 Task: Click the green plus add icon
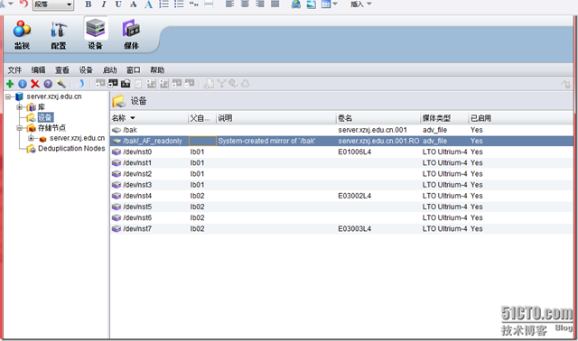coord(10,84)
